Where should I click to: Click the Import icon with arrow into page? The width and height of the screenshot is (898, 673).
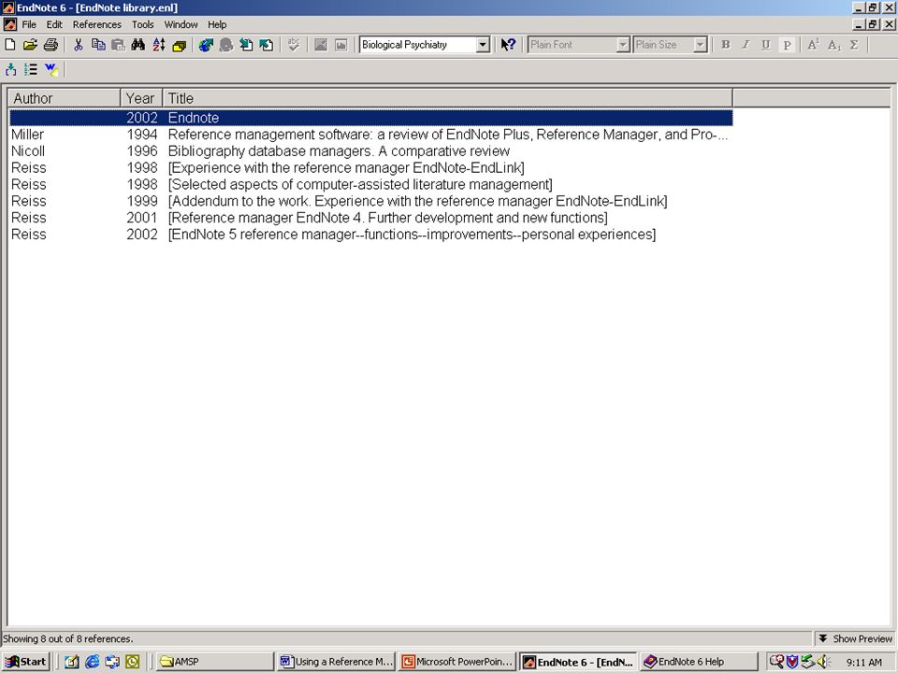click(x=246, y=45)
